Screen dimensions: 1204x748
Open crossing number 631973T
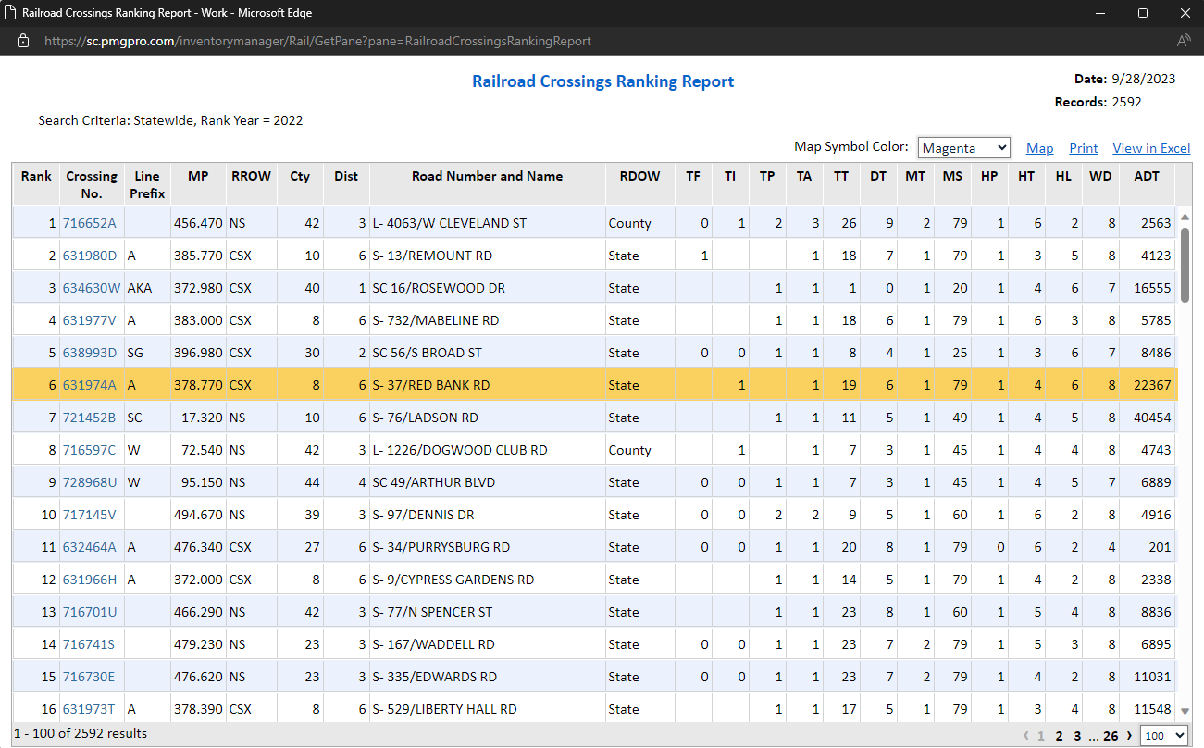coord(89,709)
